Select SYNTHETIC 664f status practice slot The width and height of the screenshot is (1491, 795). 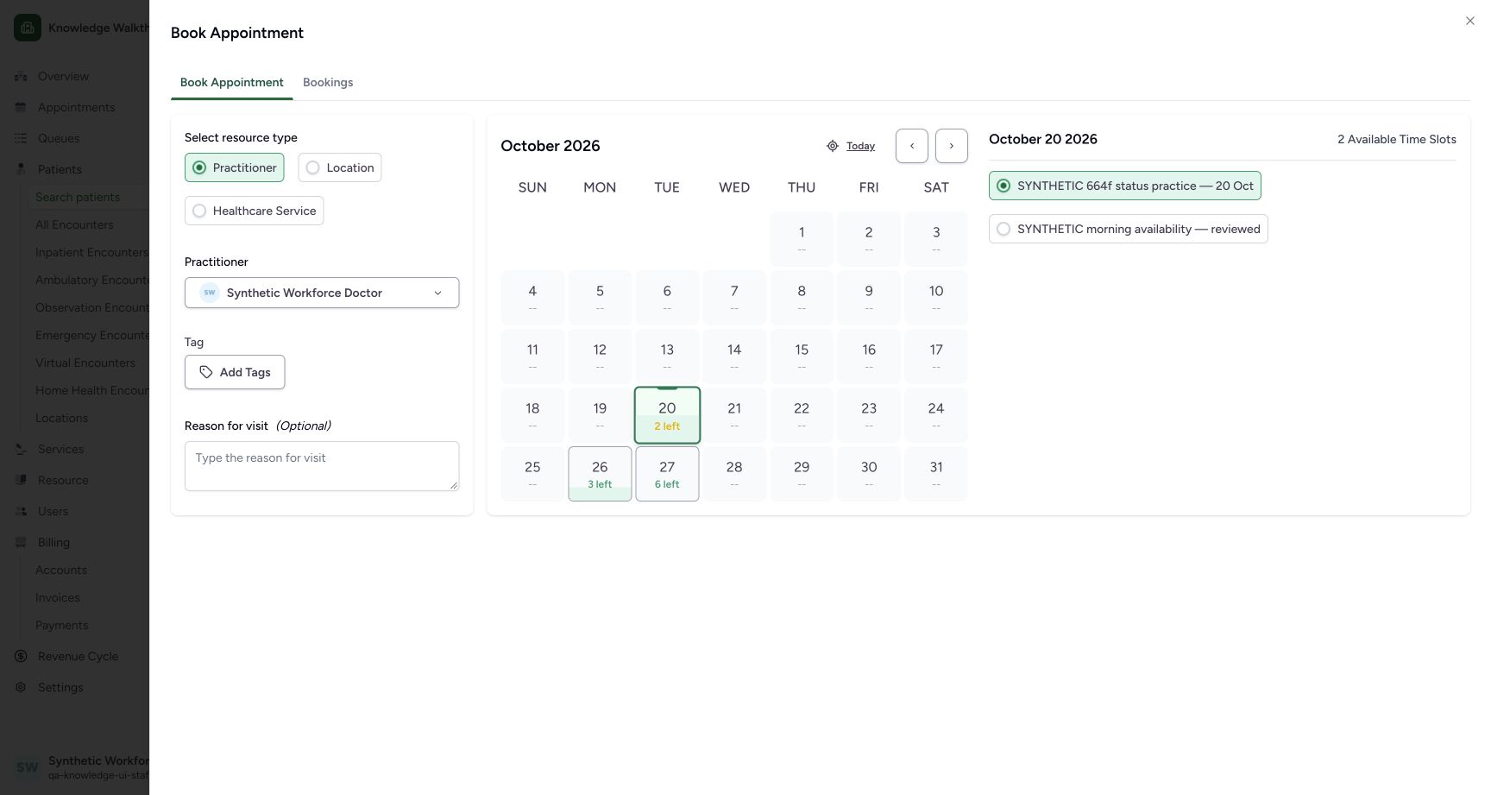(1125, 186)
